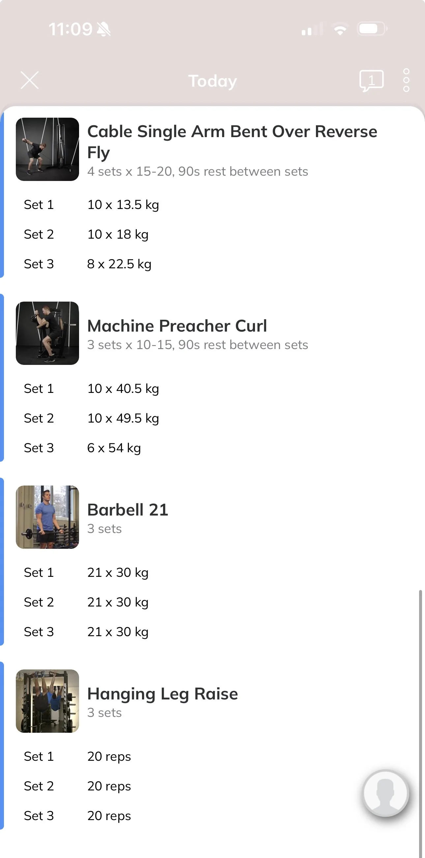Select the Hanging Leg Raise title
The image size is (425, 858).
click(x=162, y=694)
